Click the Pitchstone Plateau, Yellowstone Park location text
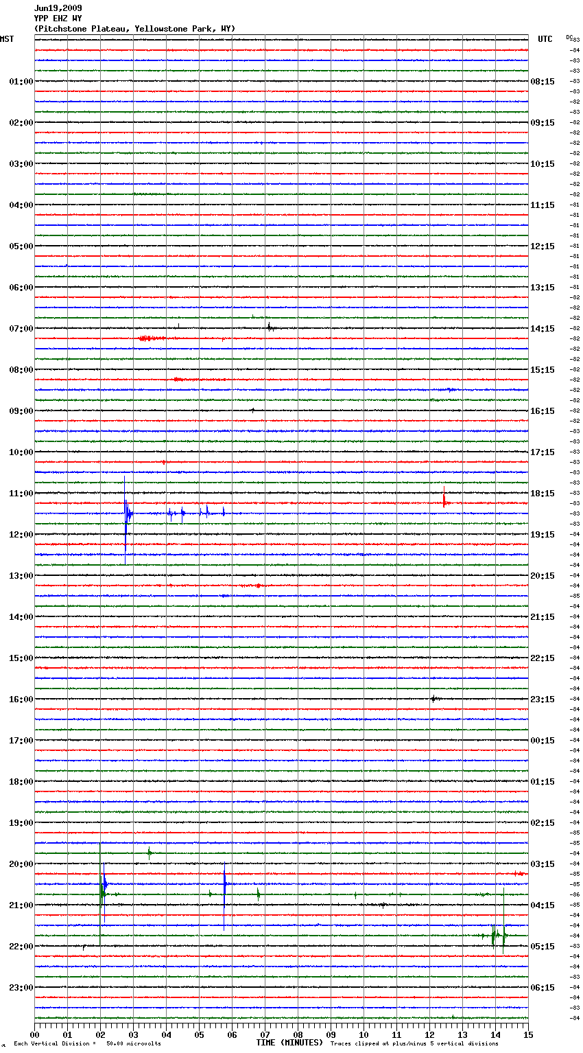This screenshot has width=583, height=1053. click(x=134, y=29)
